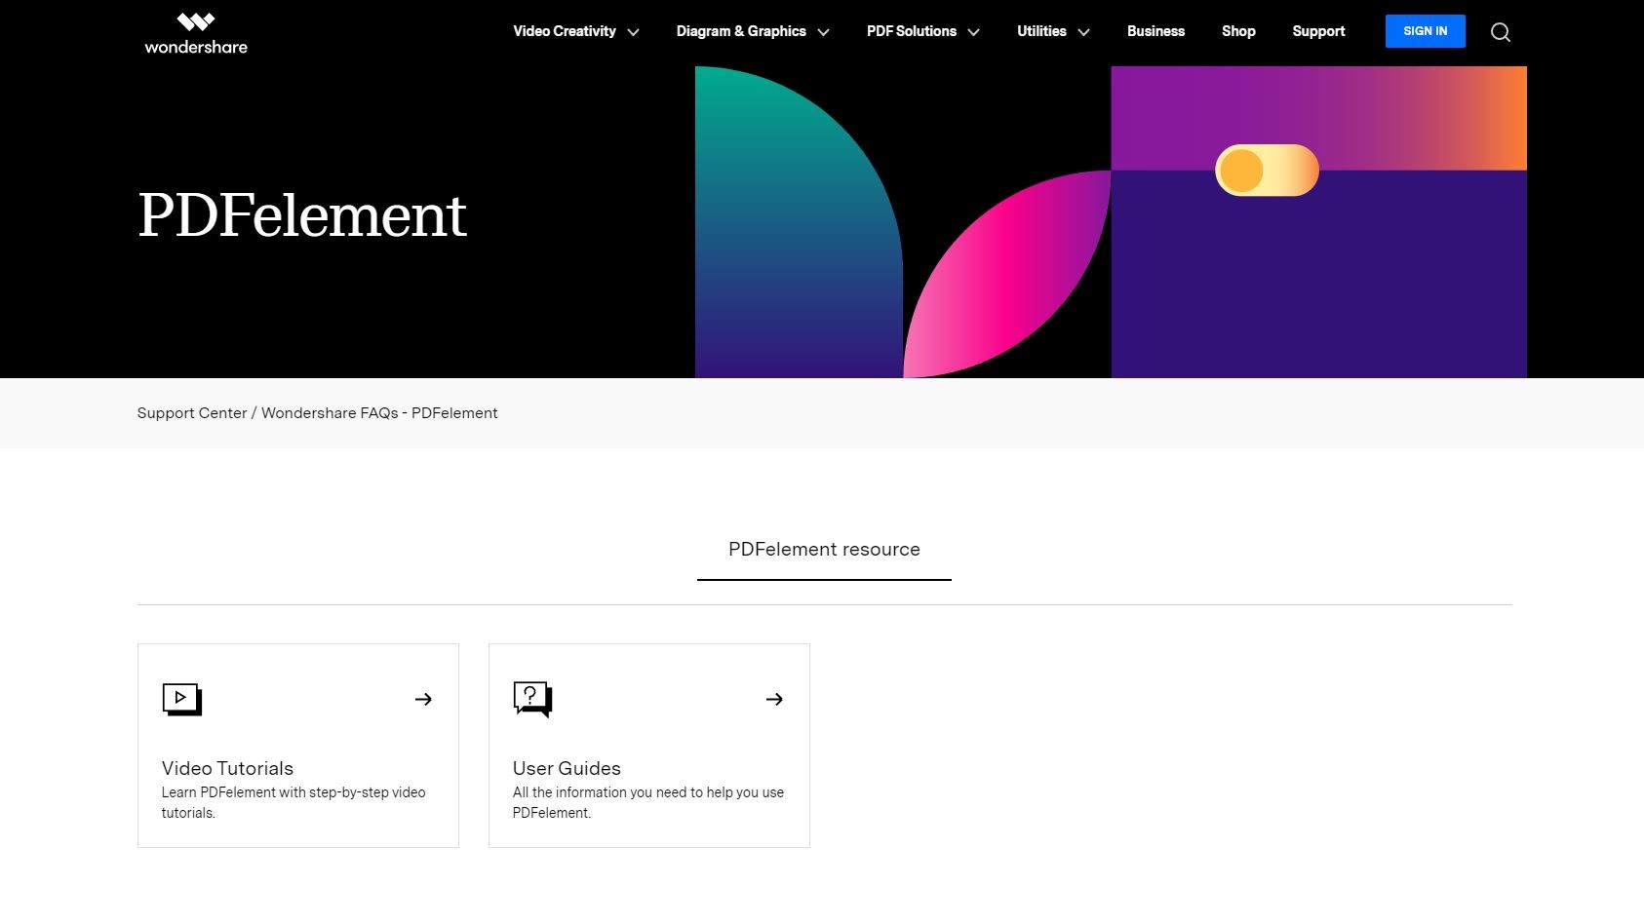Click the arrow on Video Tutorials card
The width and height of the screenshot is (1644, 924).
(x=423, y=699)
